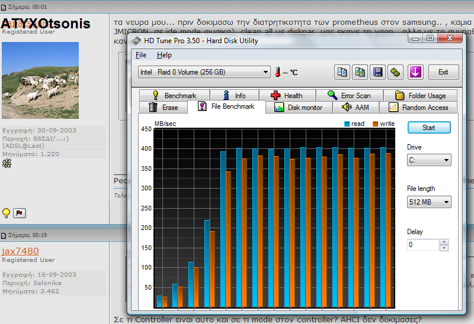Click the Start benchmark button

point(429,128)
